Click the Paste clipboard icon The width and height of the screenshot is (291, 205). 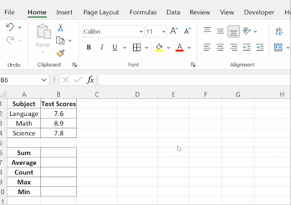click(x=44, y=32)
